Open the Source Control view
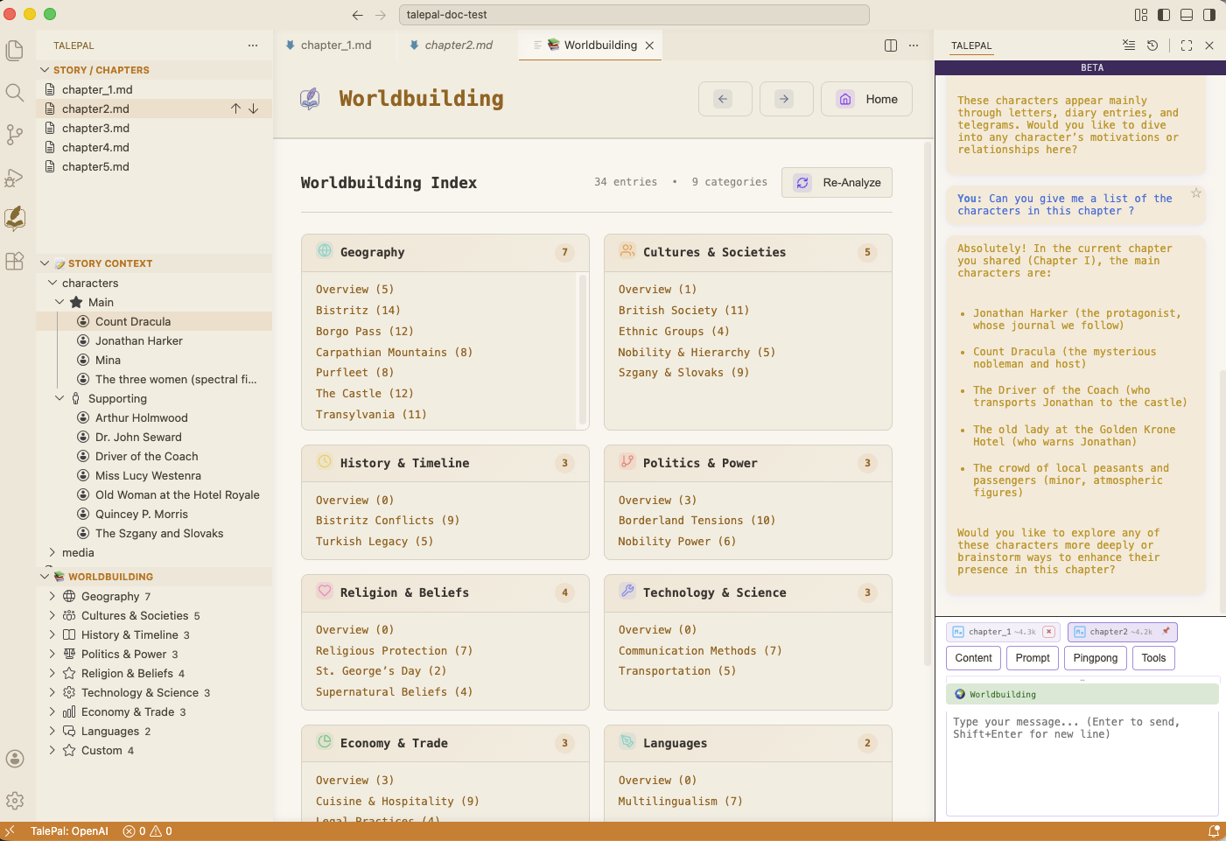This screenshot has height=841, width=1226. click(15, 134)
